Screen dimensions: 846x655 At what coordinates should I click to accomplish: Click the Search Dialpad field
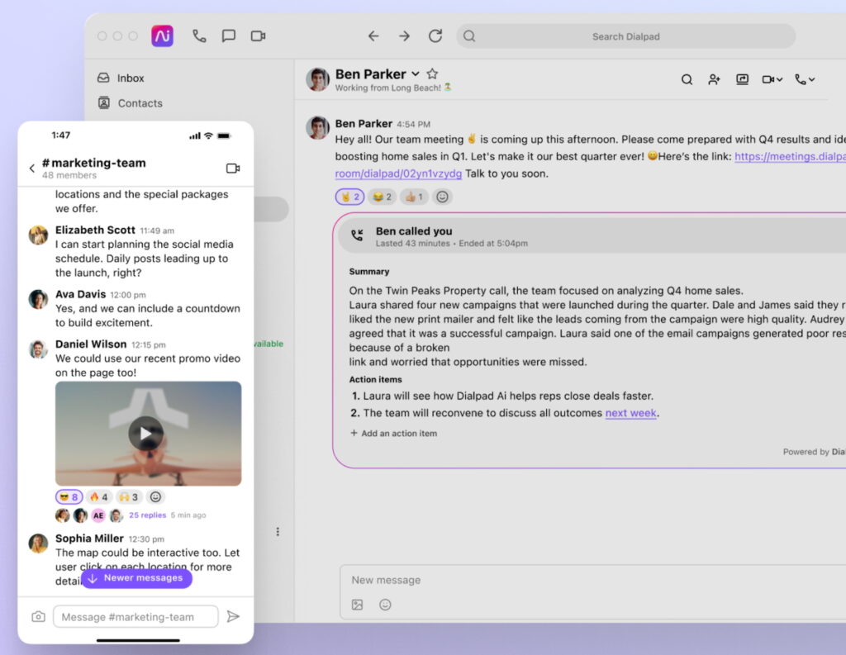coord(626,36)
